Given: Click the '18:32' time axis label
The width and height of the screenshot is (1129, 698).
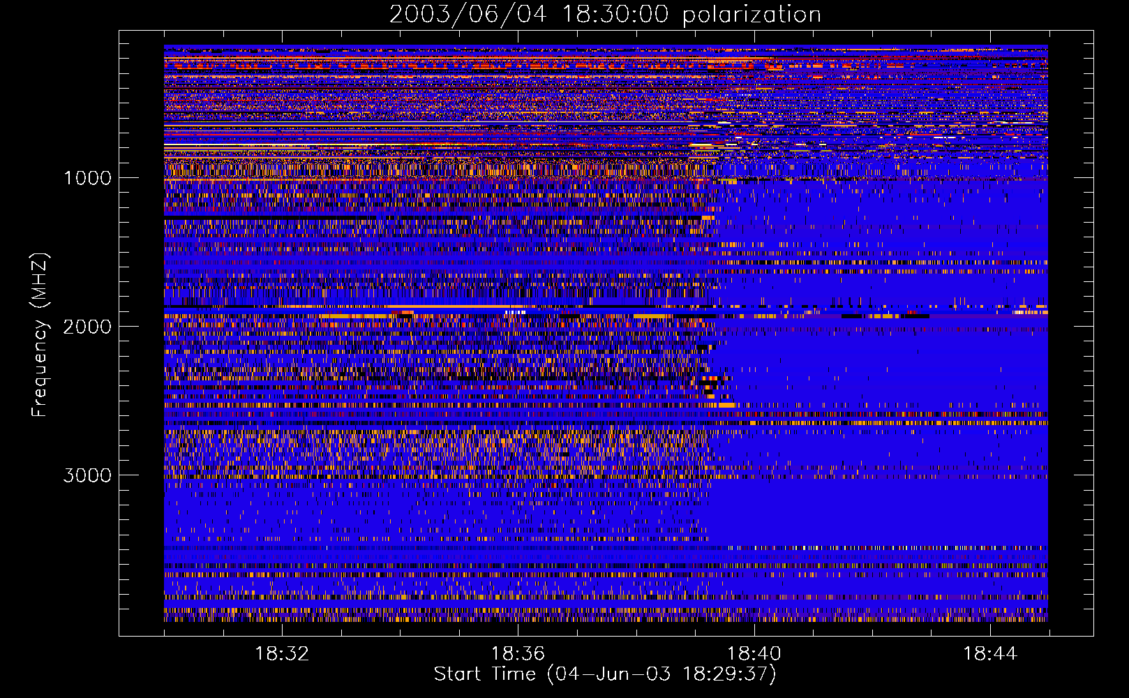Looking at the screenshot, I should pyautogui.click(x=282, y=654).
